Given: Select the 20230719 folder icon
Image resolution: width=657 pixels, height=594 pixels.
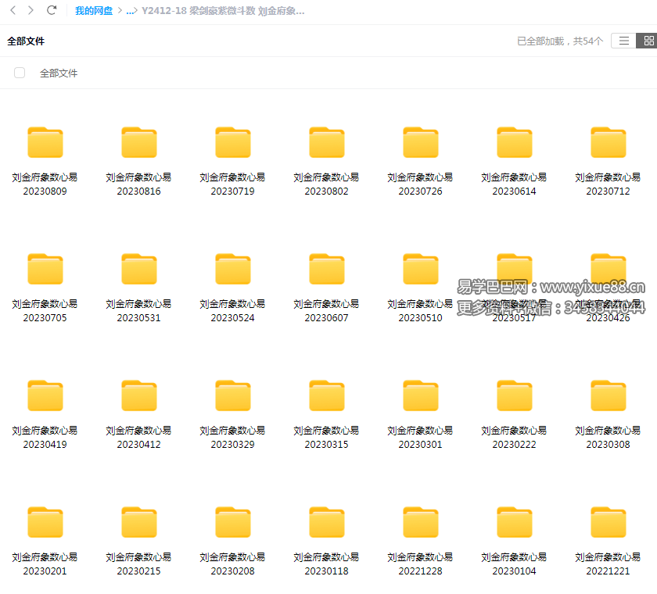Looking at the screenshot, I should point(233,144).
